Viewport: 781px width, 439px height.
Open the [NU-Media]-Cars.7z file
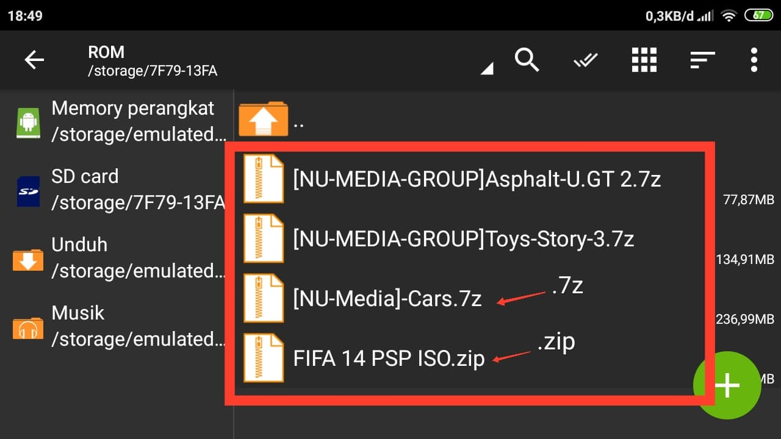coord(387,299)
